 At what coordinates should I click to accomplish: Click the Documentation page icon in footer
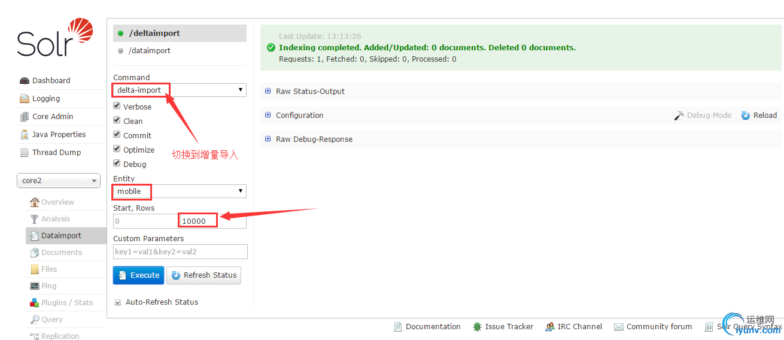pyautogui.click(x=398, y=327)
